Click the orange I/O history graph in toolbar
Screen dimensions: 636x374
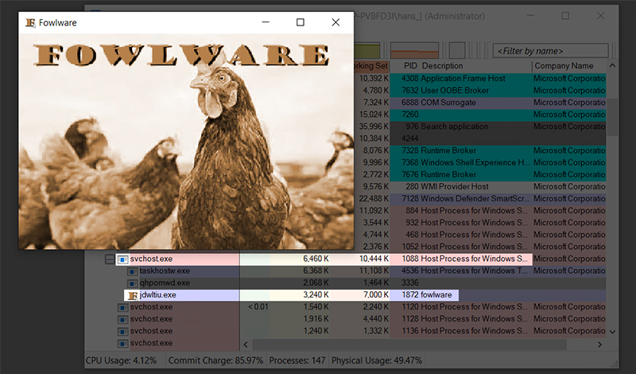pos(414,50)
